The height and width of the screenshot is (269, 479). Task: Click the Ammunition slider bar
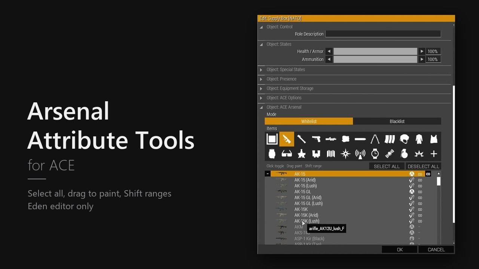(375, 59)
